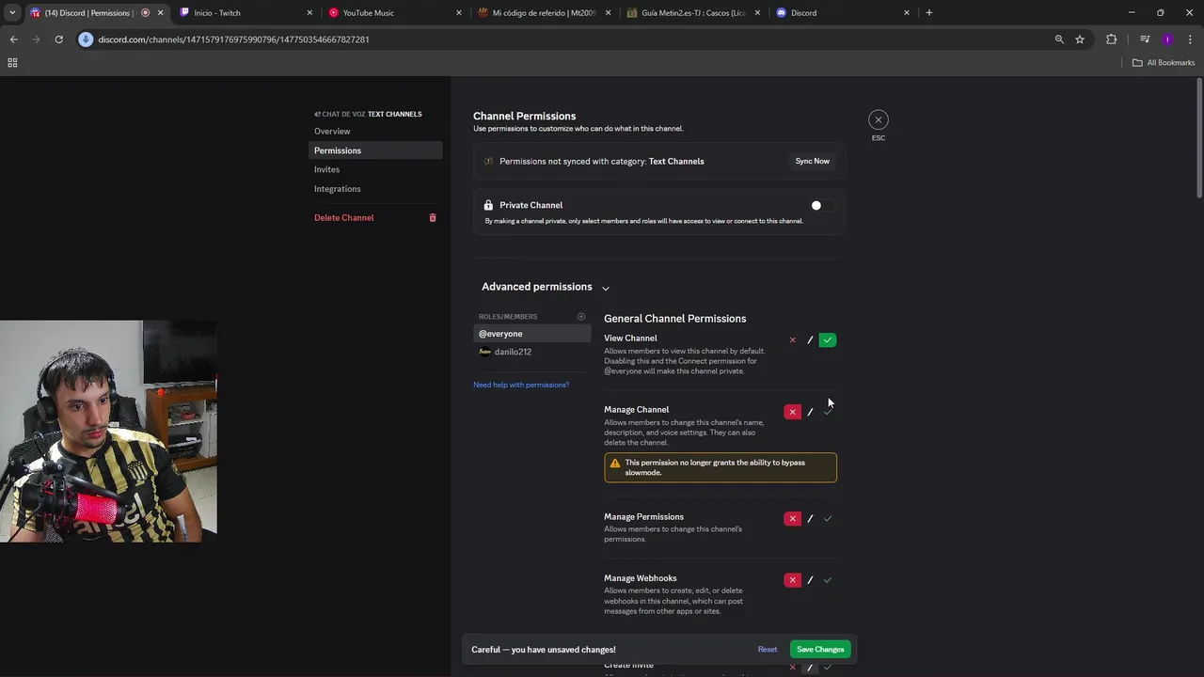Image resolution: width=1204 pixels, height=677 pixels.
Task: Bookmark this page with the star icon
Action: pyautogui.click(x=1080, y=39)
